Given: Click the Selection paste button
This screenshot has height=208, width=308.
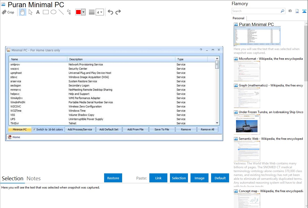Looking at the screenshot, I should 179,178.
